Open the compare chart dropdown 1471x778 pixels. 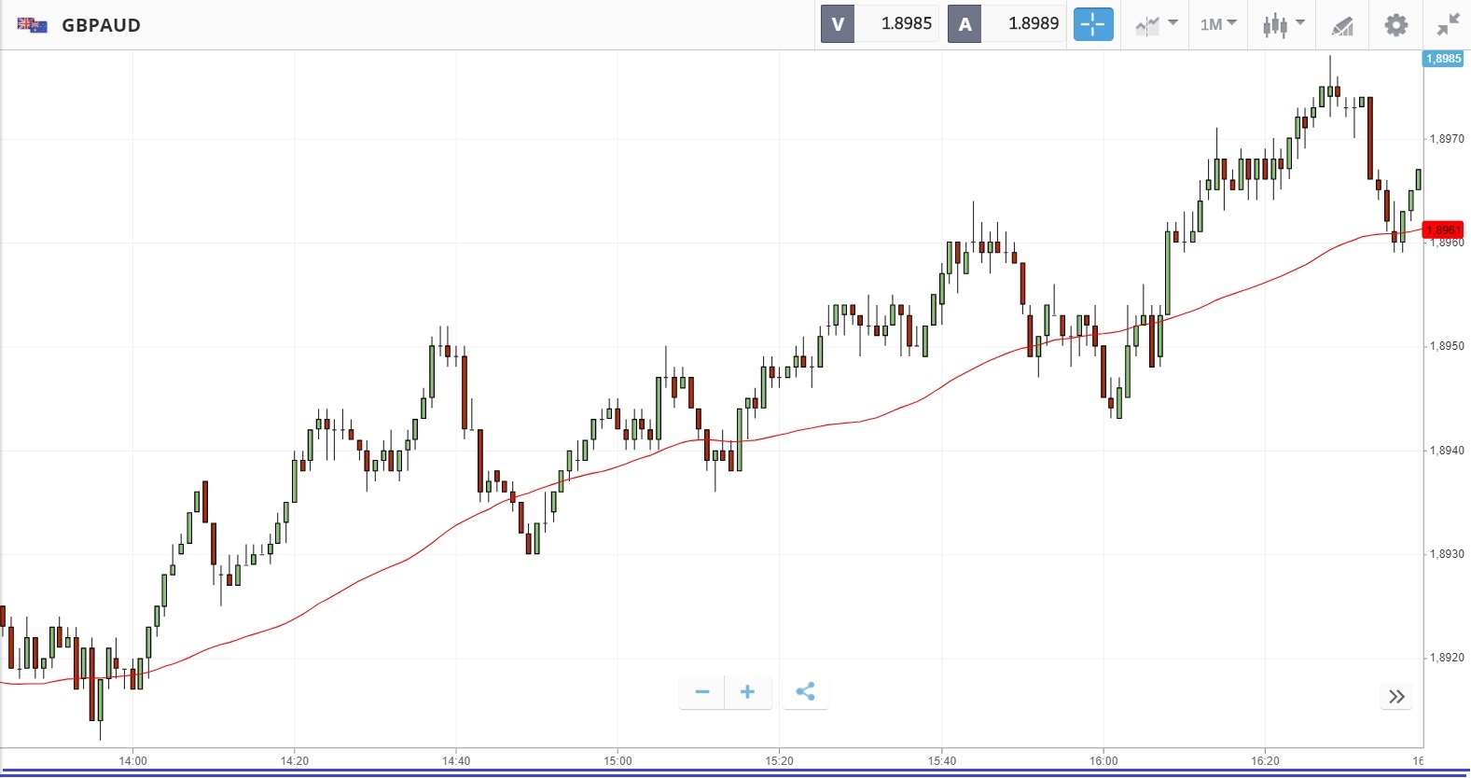(x=1157, y=25)
